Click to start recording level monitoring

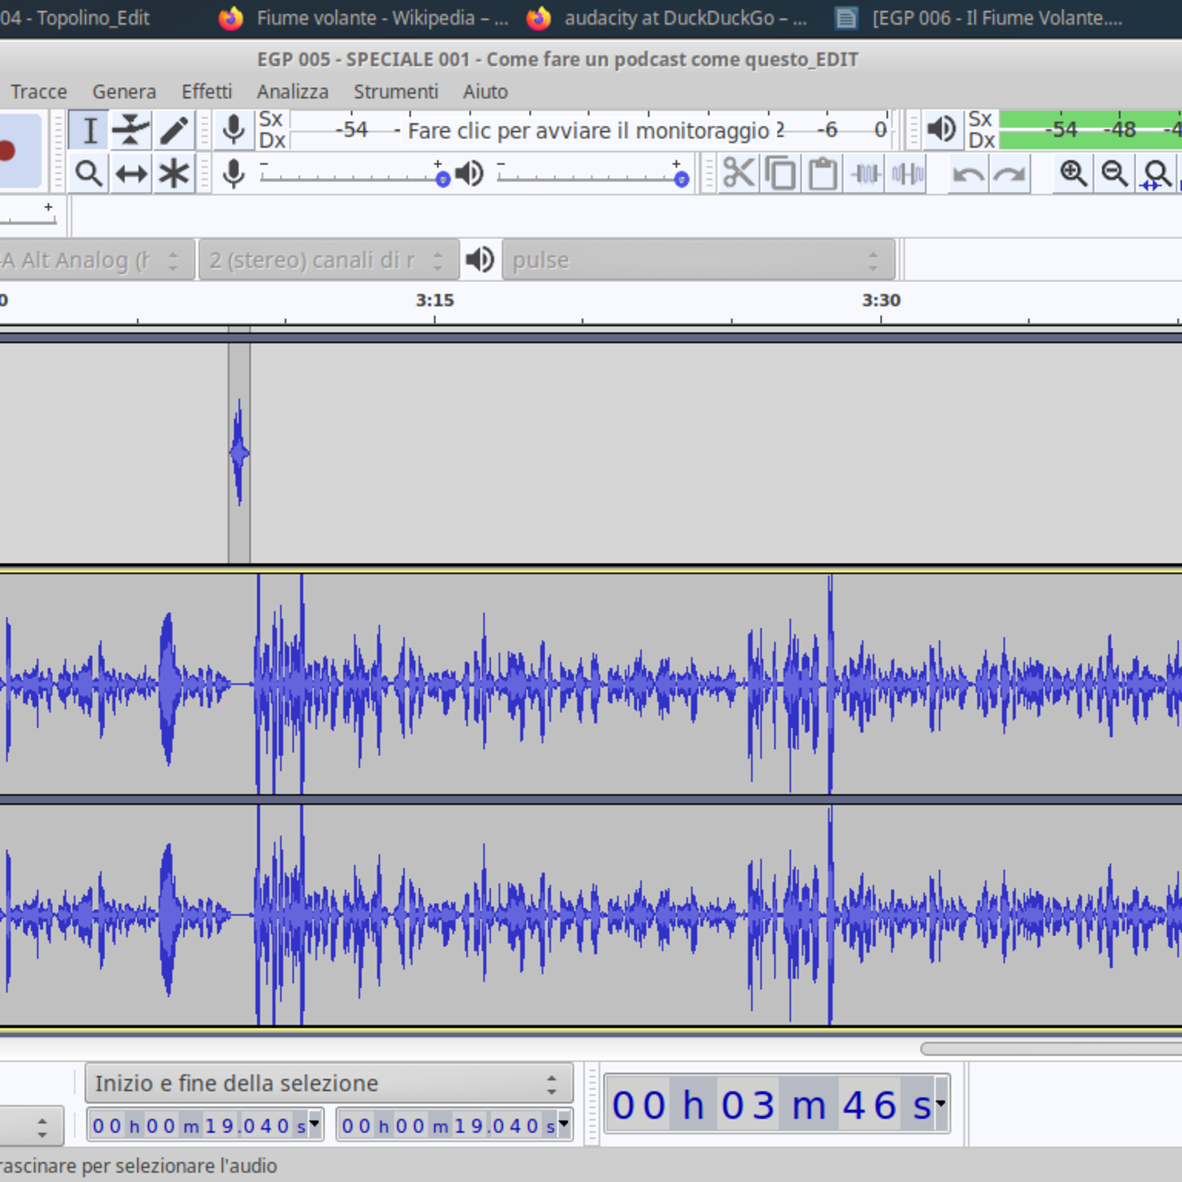pyautogui.click(x=589, y=130)
